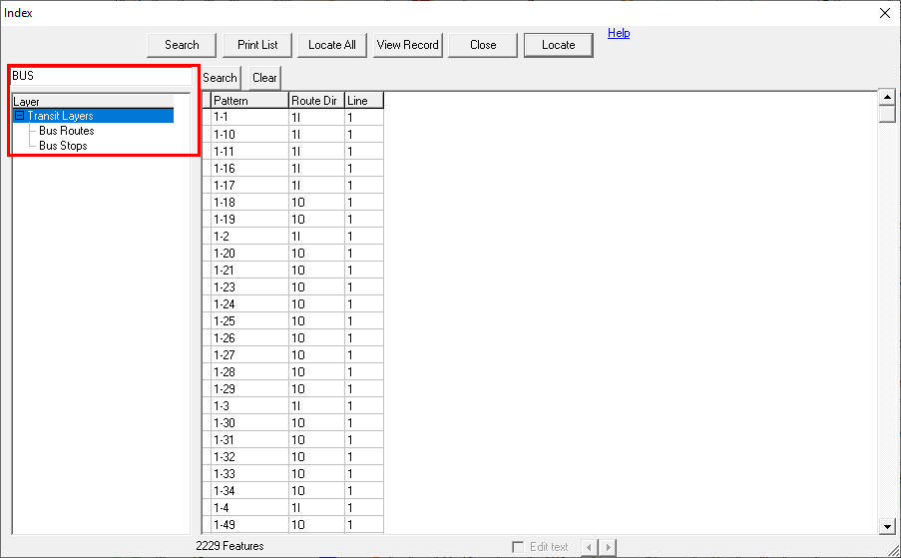Click the right arrow record navigation icon
Viewport: 901px width, 558px height.
[608, 547]
